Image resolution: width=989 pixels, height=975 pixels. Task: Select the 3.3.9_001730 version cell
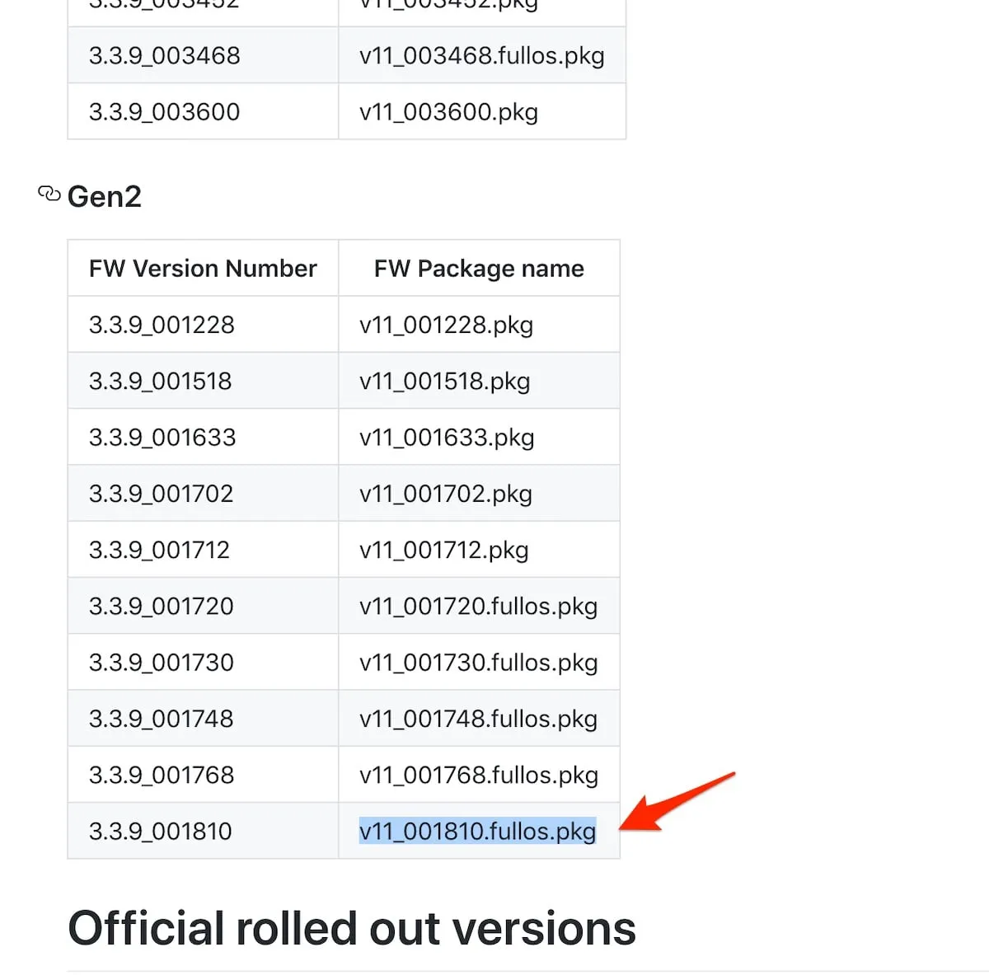click(162, 663)
